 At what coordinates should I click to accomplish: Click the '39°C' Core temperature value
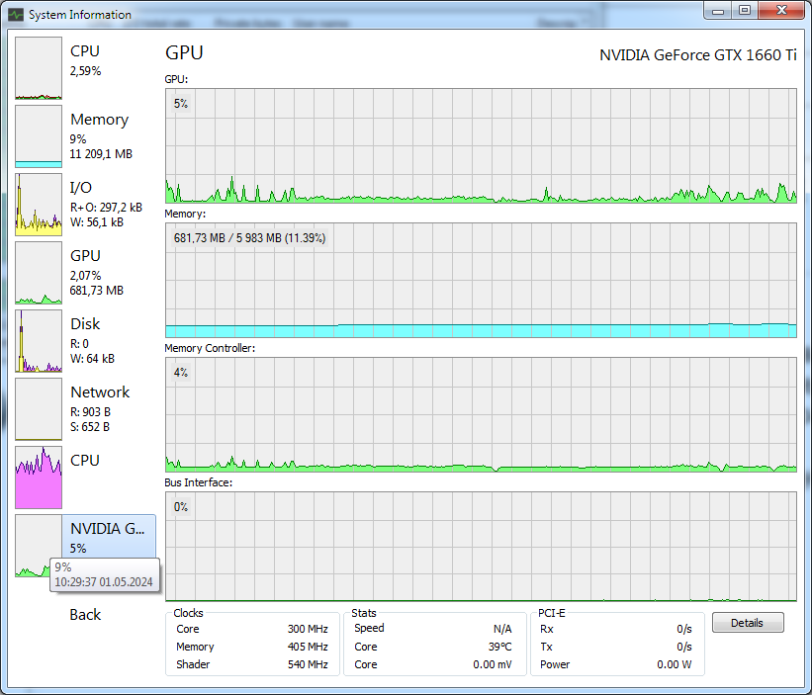499,647
